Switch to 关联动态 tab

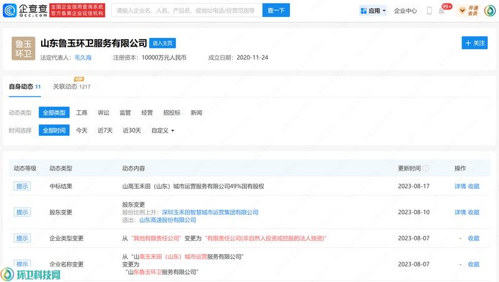click(x=72, y=87)
